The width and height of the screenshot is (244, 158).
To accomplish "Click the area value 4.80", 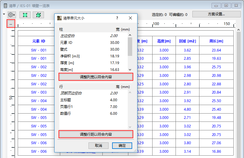I will (187, 109).
